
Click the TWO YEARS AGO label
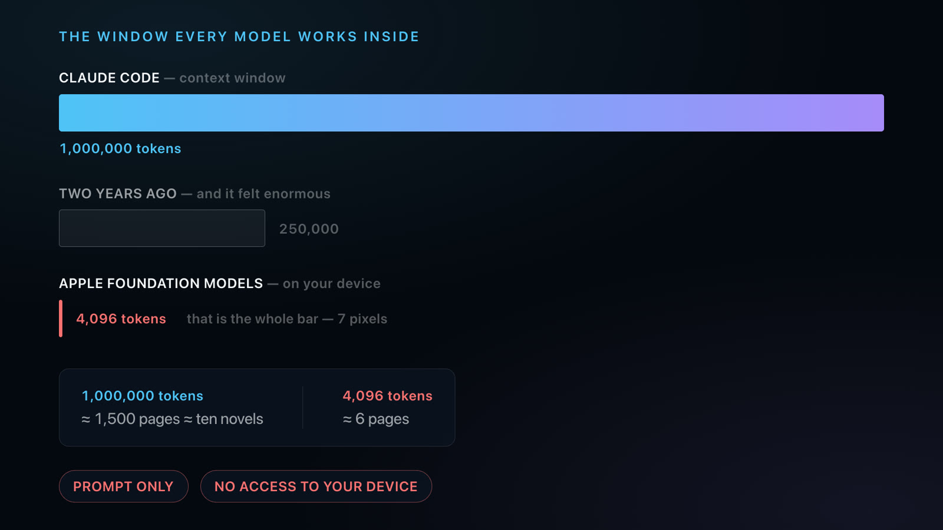118,194
